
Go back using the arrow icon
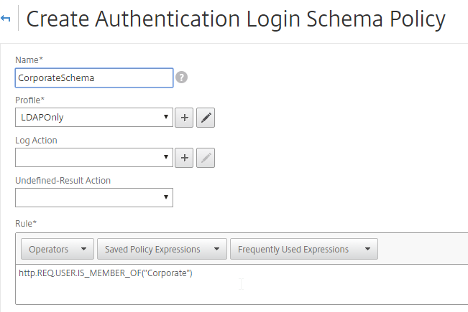[x=7, y=19]
